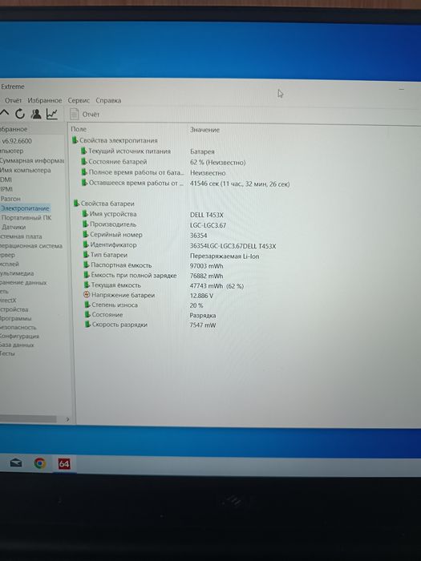Screen dimensions: 421x561
Task: Click the Отчёт report toolbar button
Action: (84, 114)
